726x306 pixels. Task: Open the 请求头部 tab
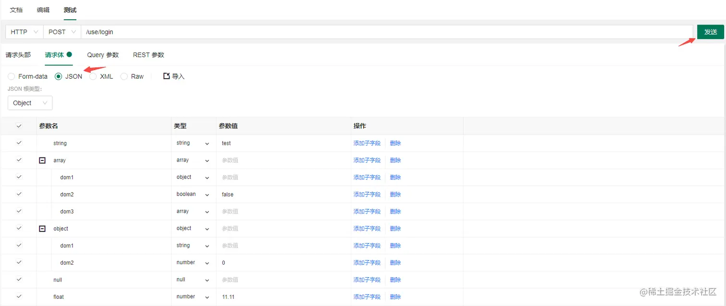tap(18, 55)
